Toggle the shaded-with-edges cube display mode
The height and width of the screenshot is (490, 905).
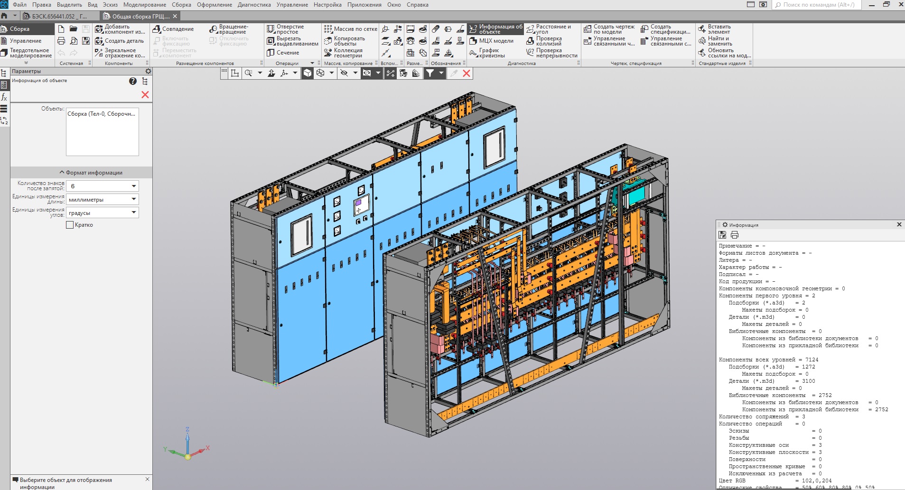click(x=308, y=73)
